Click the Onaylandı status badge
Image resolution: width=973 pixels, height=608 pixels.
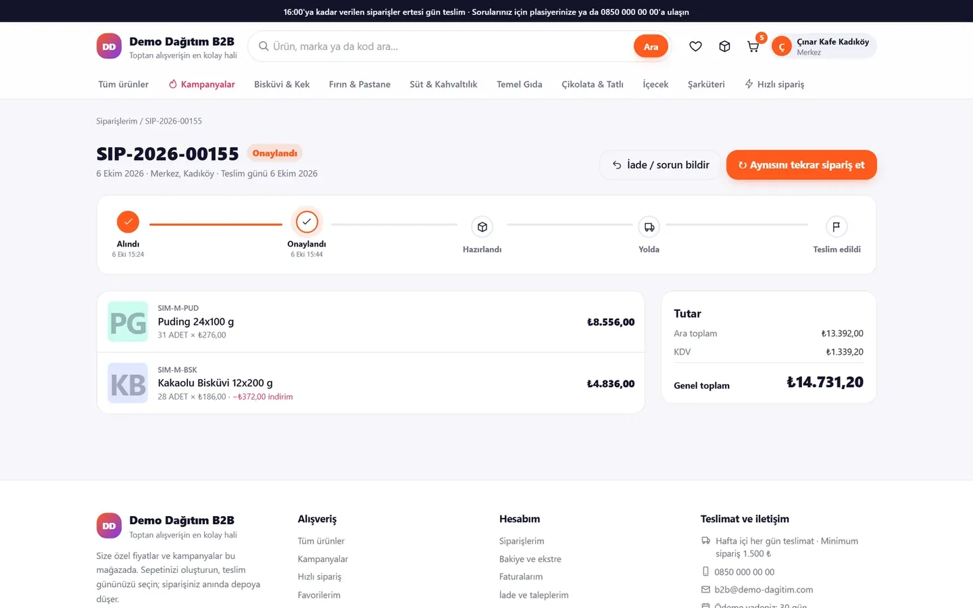pos(274,153)
